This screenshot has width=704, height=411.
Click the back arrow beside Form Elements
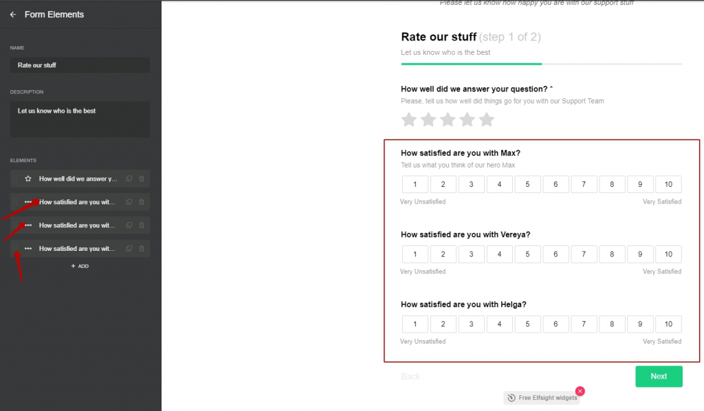point(13,14)
